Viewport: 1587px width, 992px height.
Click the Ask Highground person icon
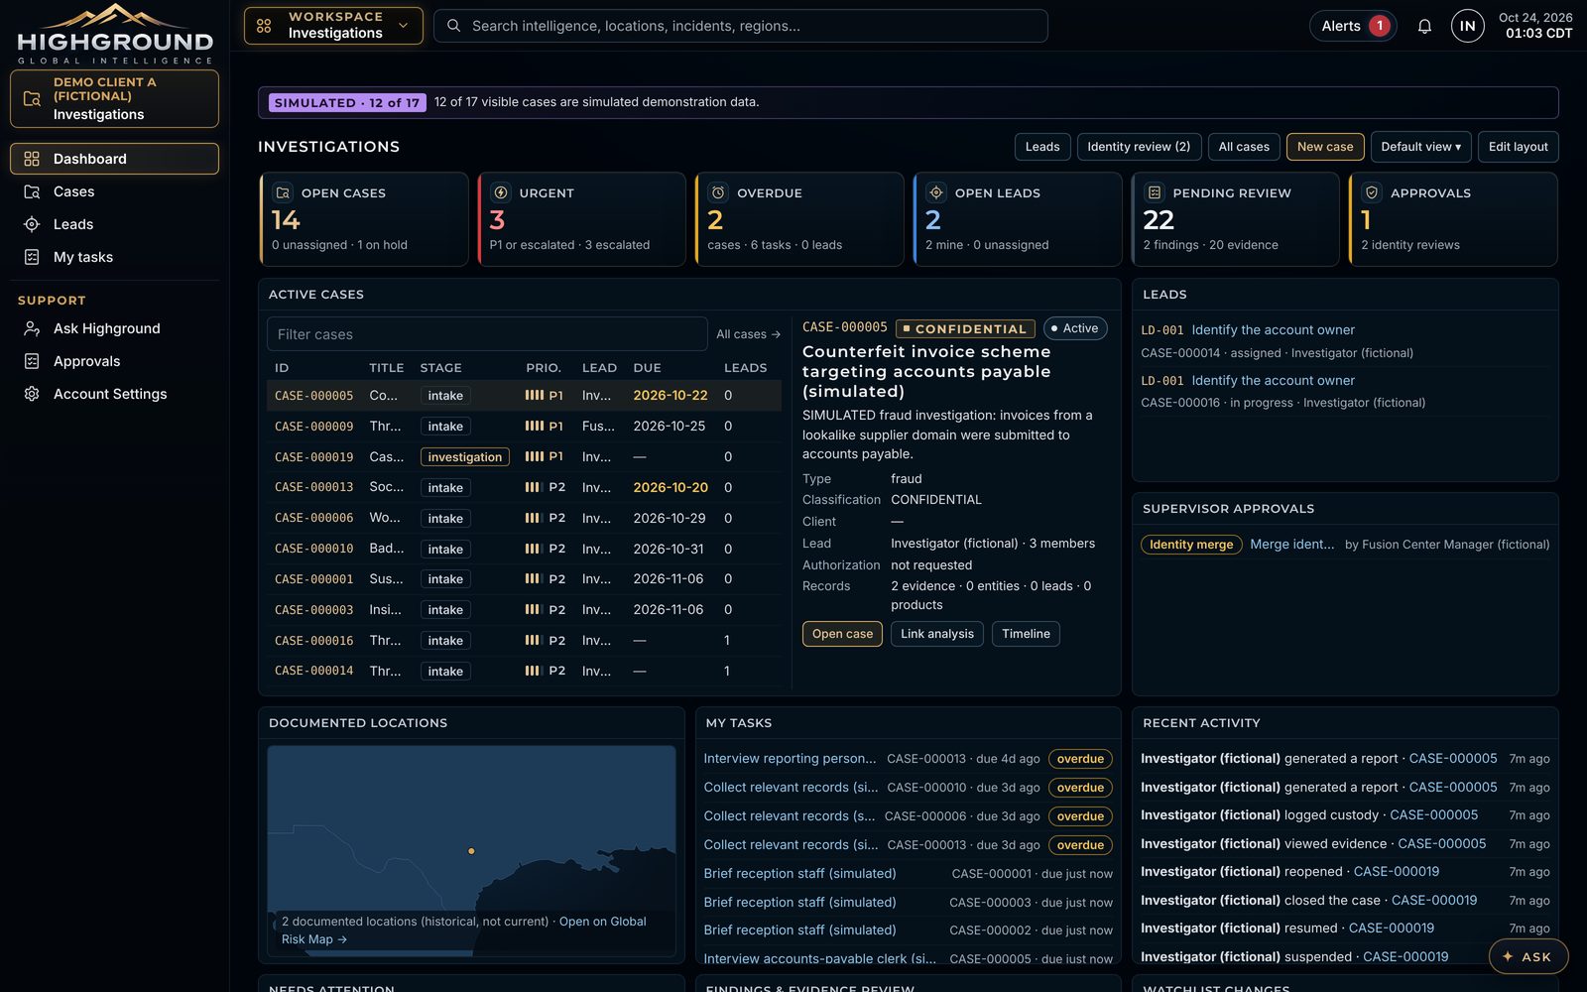click(x=32, y=328)
